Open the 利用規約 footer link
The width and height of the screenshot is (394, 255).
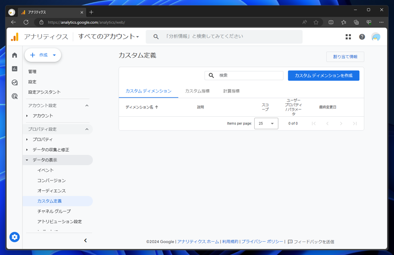pyautogui.click(x=230, y=241)
